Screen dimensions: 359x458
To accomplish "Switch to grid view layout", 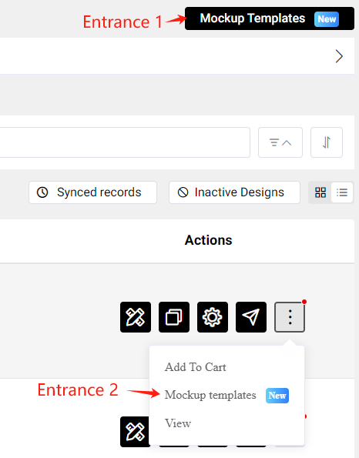I will [320, 192].
